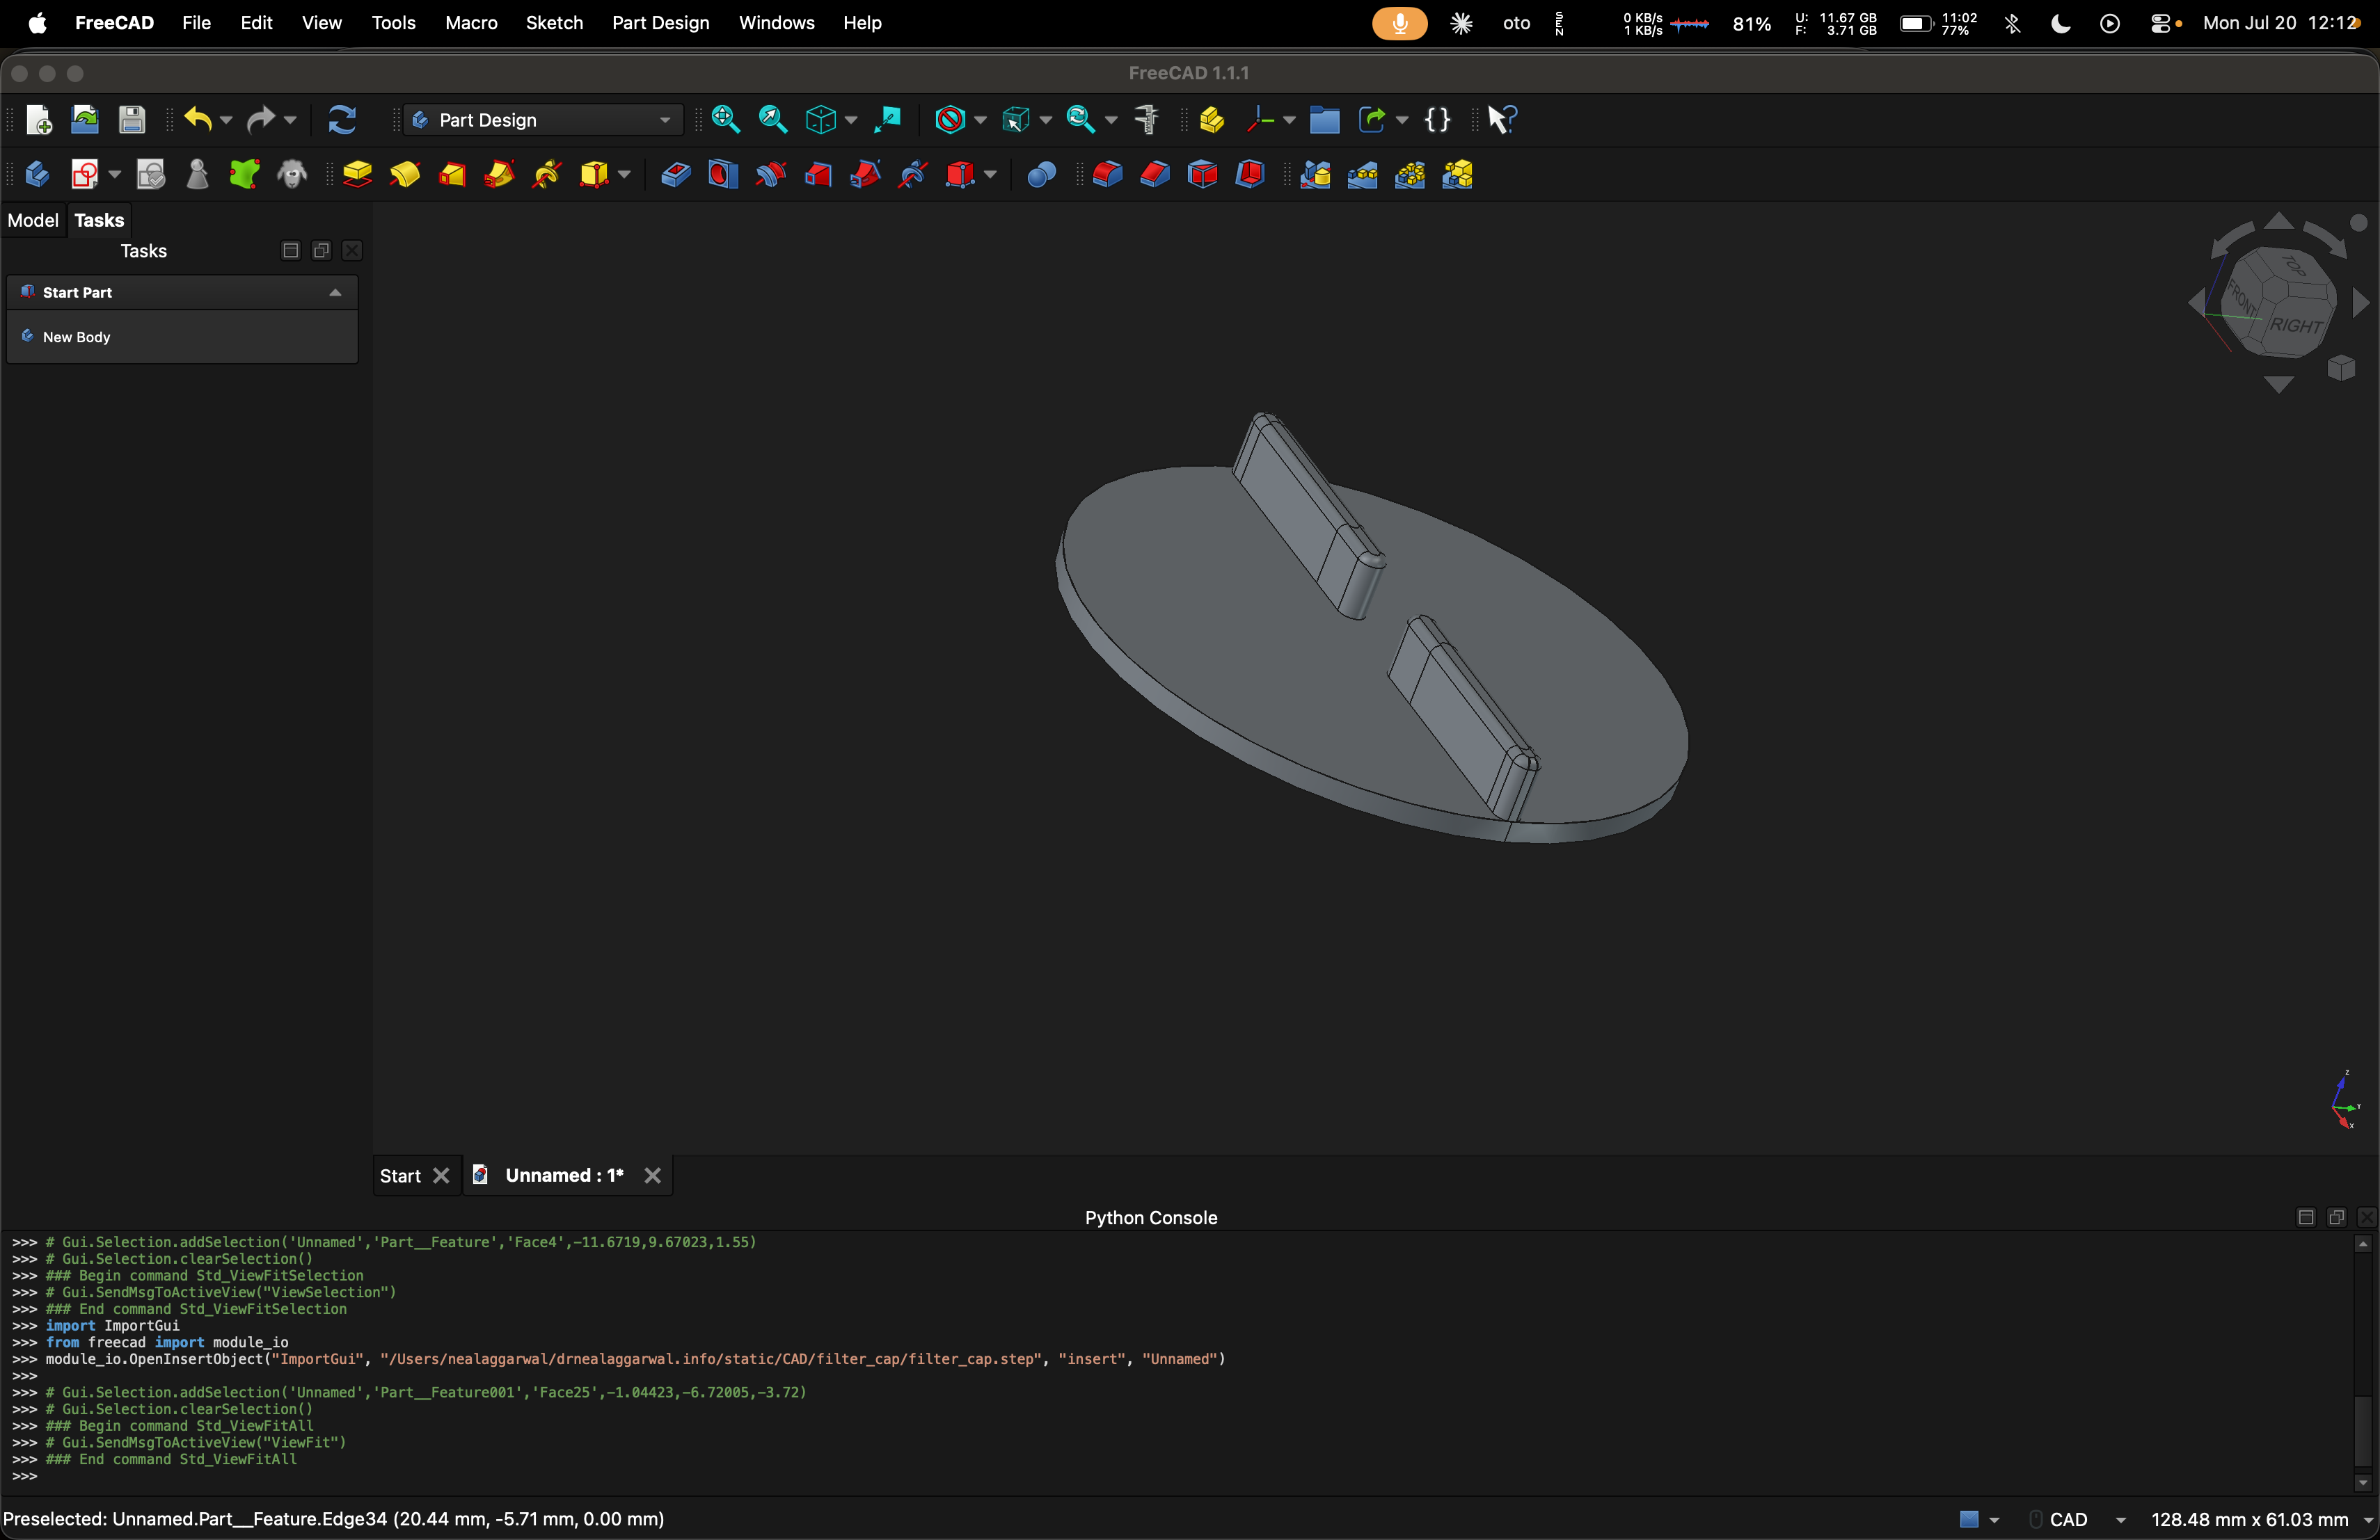
Task: Select the MultiTransform tool
Action: point(1457,175)
